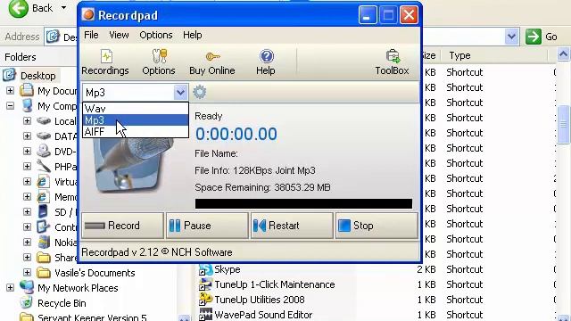The height and width of the screenshot is (321, 571).
Task: Click the My Network Places icon
Action: [27, 287]
